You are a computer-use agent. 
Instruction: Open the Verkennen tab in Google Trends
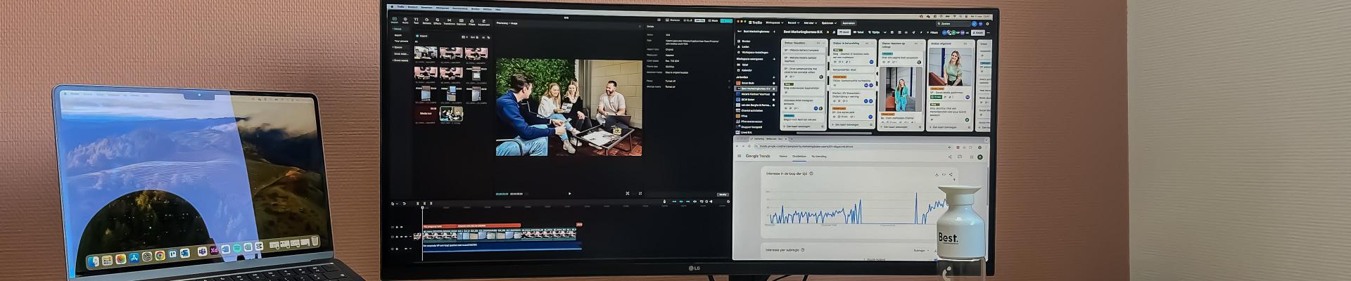click(x=799, y=156)
